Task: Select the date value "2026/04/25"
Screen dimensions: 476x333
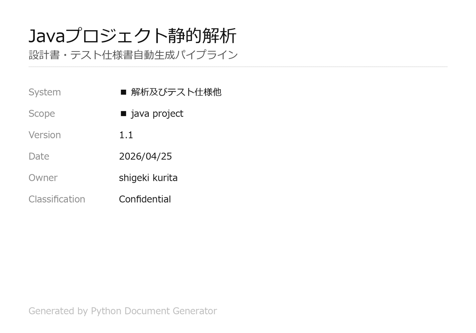Action: (145, 157)
